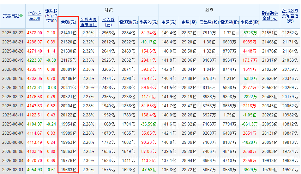Select the 2025-08-06 date cell

coord(13,142)
